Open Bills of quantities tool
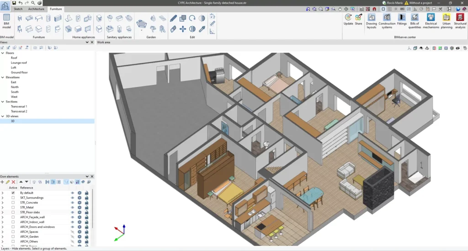 [x=414, y=21]
